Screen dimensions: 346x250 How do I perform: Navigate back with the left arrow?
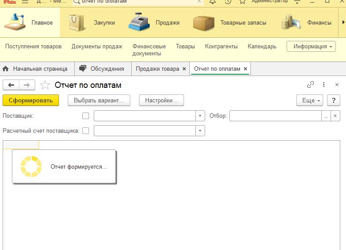pyautogui.click(x=11, y=85)
